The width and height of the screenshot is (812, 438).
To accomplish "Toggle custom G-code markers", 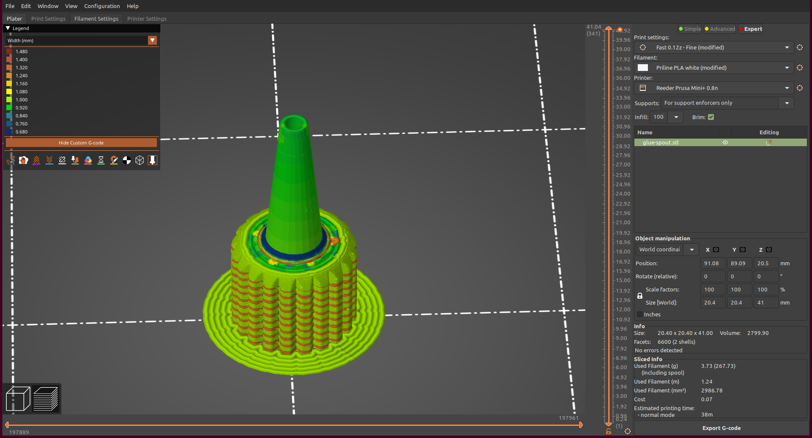I will pyautogui.click(x=114, y=160).
